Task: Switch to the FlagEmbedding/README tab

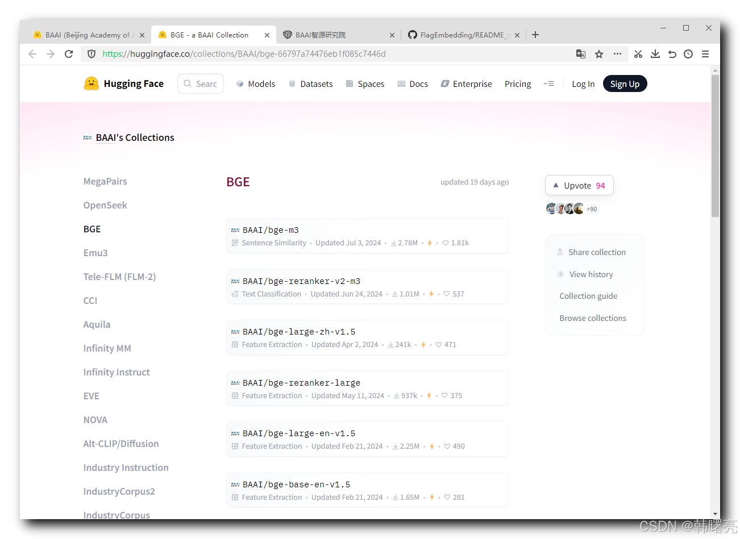Action: click(x=464, y=35)
